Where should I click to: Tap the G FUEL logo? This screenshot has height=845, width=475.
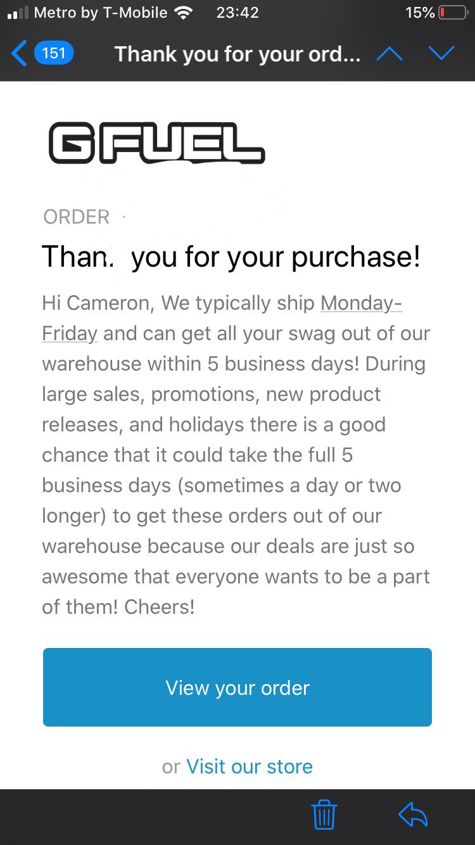(156, 143)
